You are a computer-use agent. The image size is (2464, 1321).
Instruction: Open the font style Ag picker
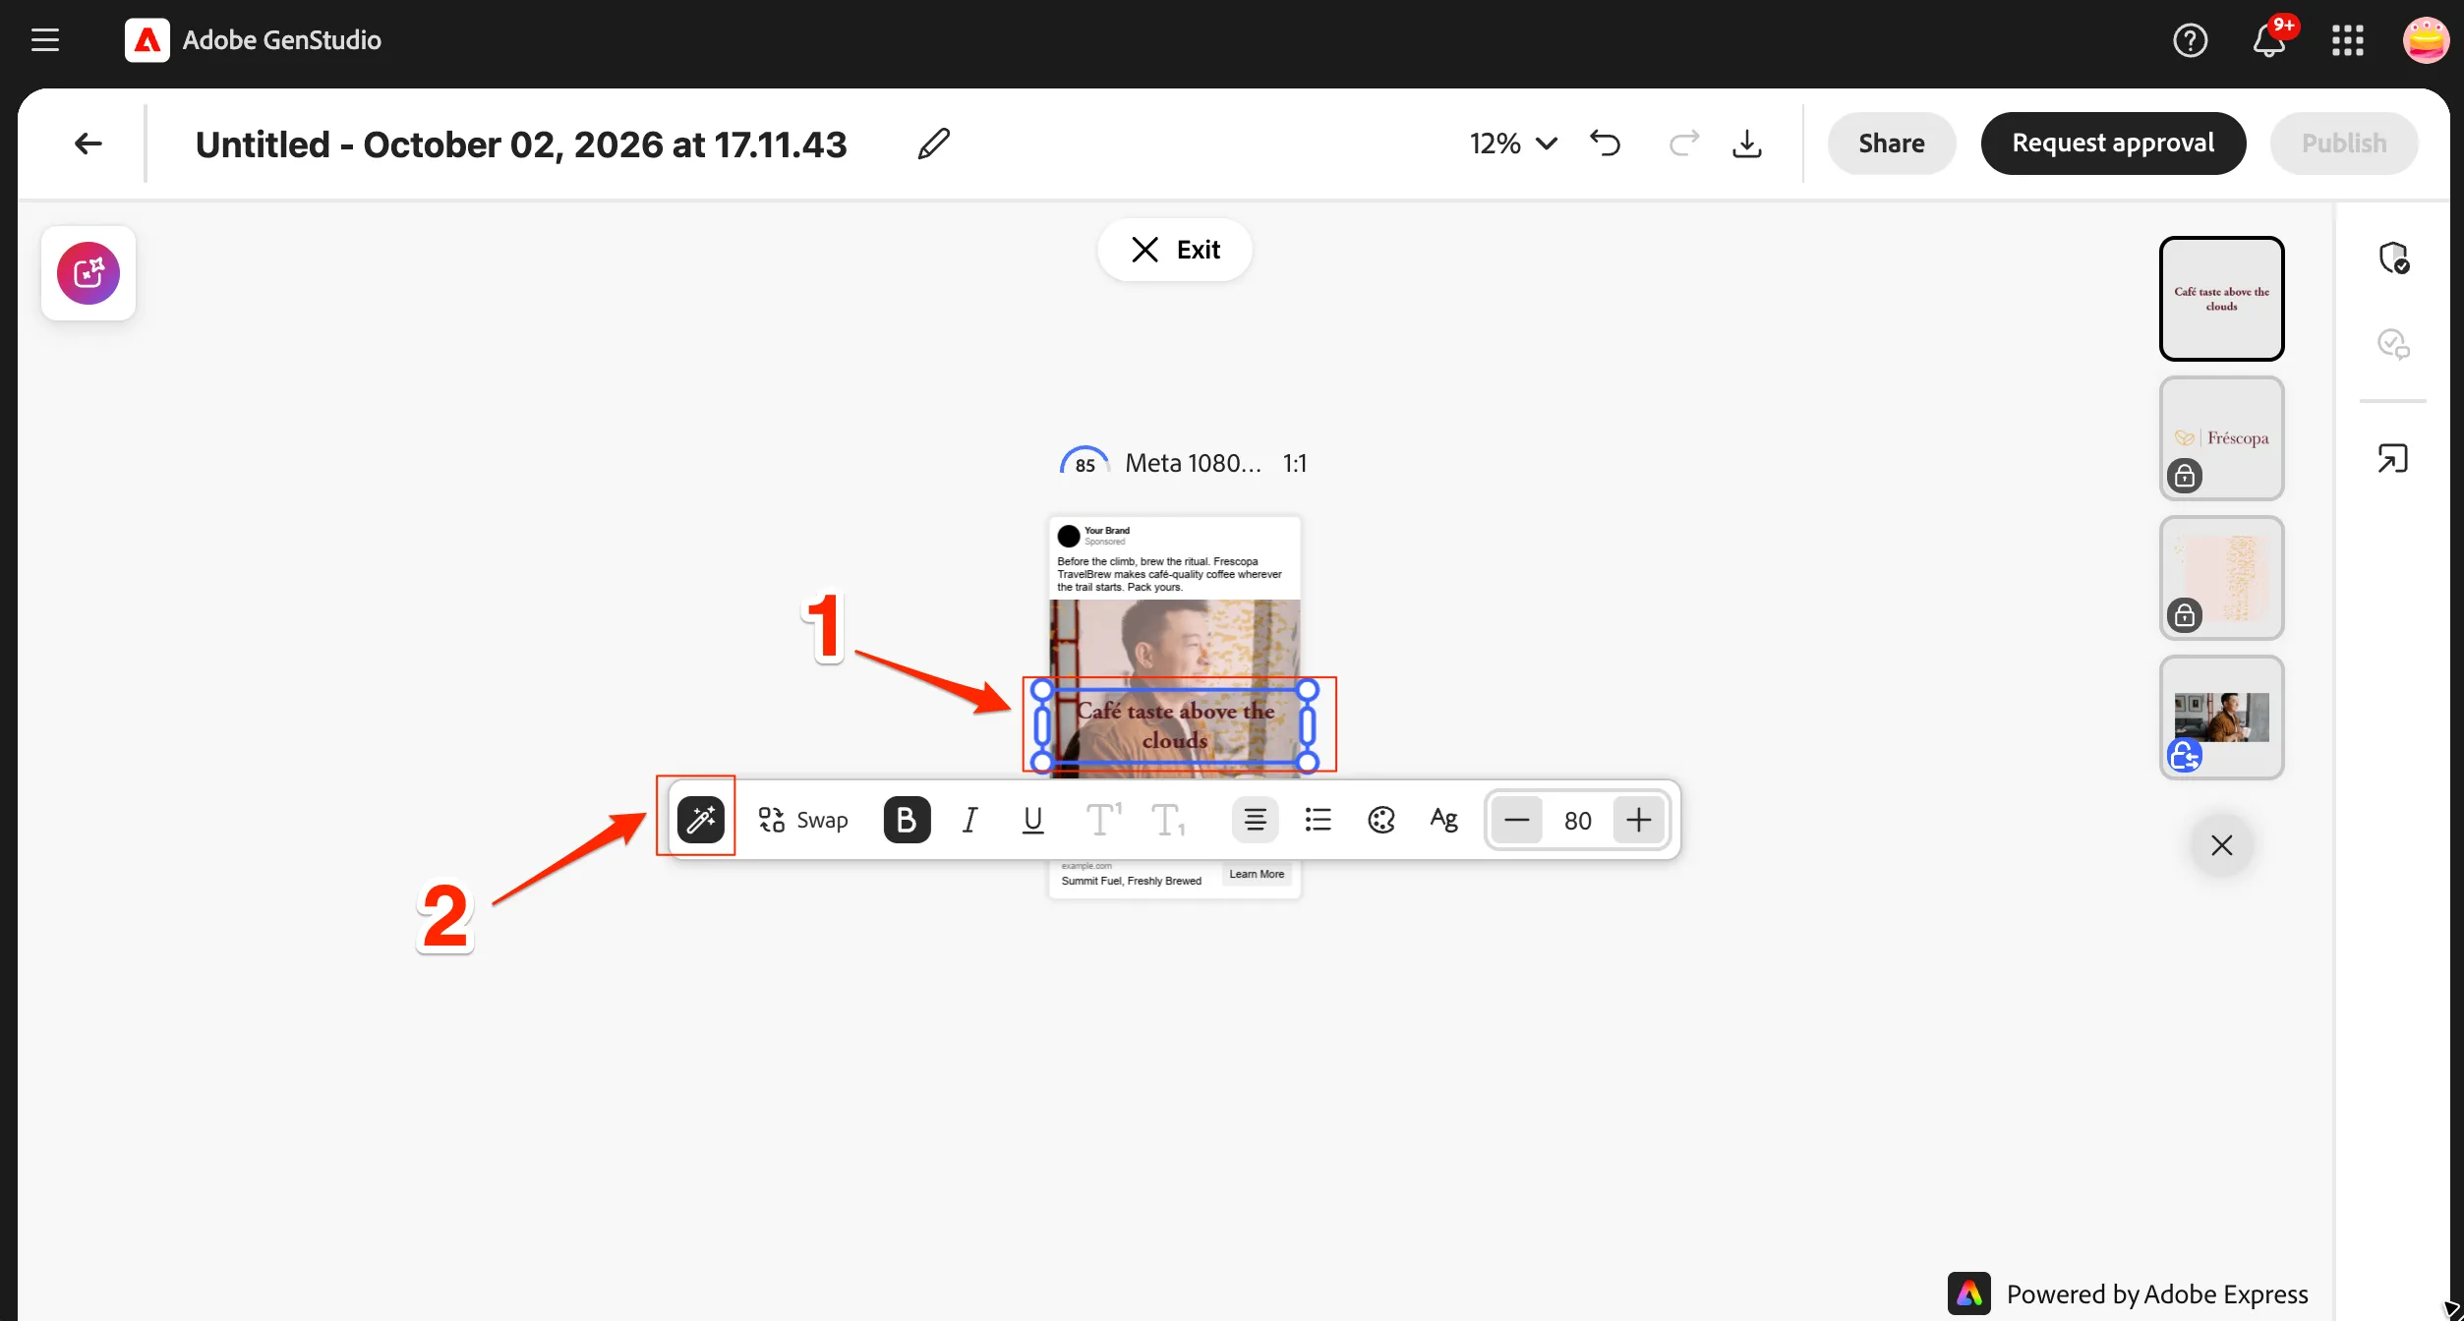point(1443,820)
